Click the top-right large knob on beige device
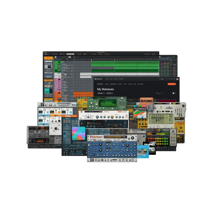This screenshot has width=213, height=213. tap(183, 105)
